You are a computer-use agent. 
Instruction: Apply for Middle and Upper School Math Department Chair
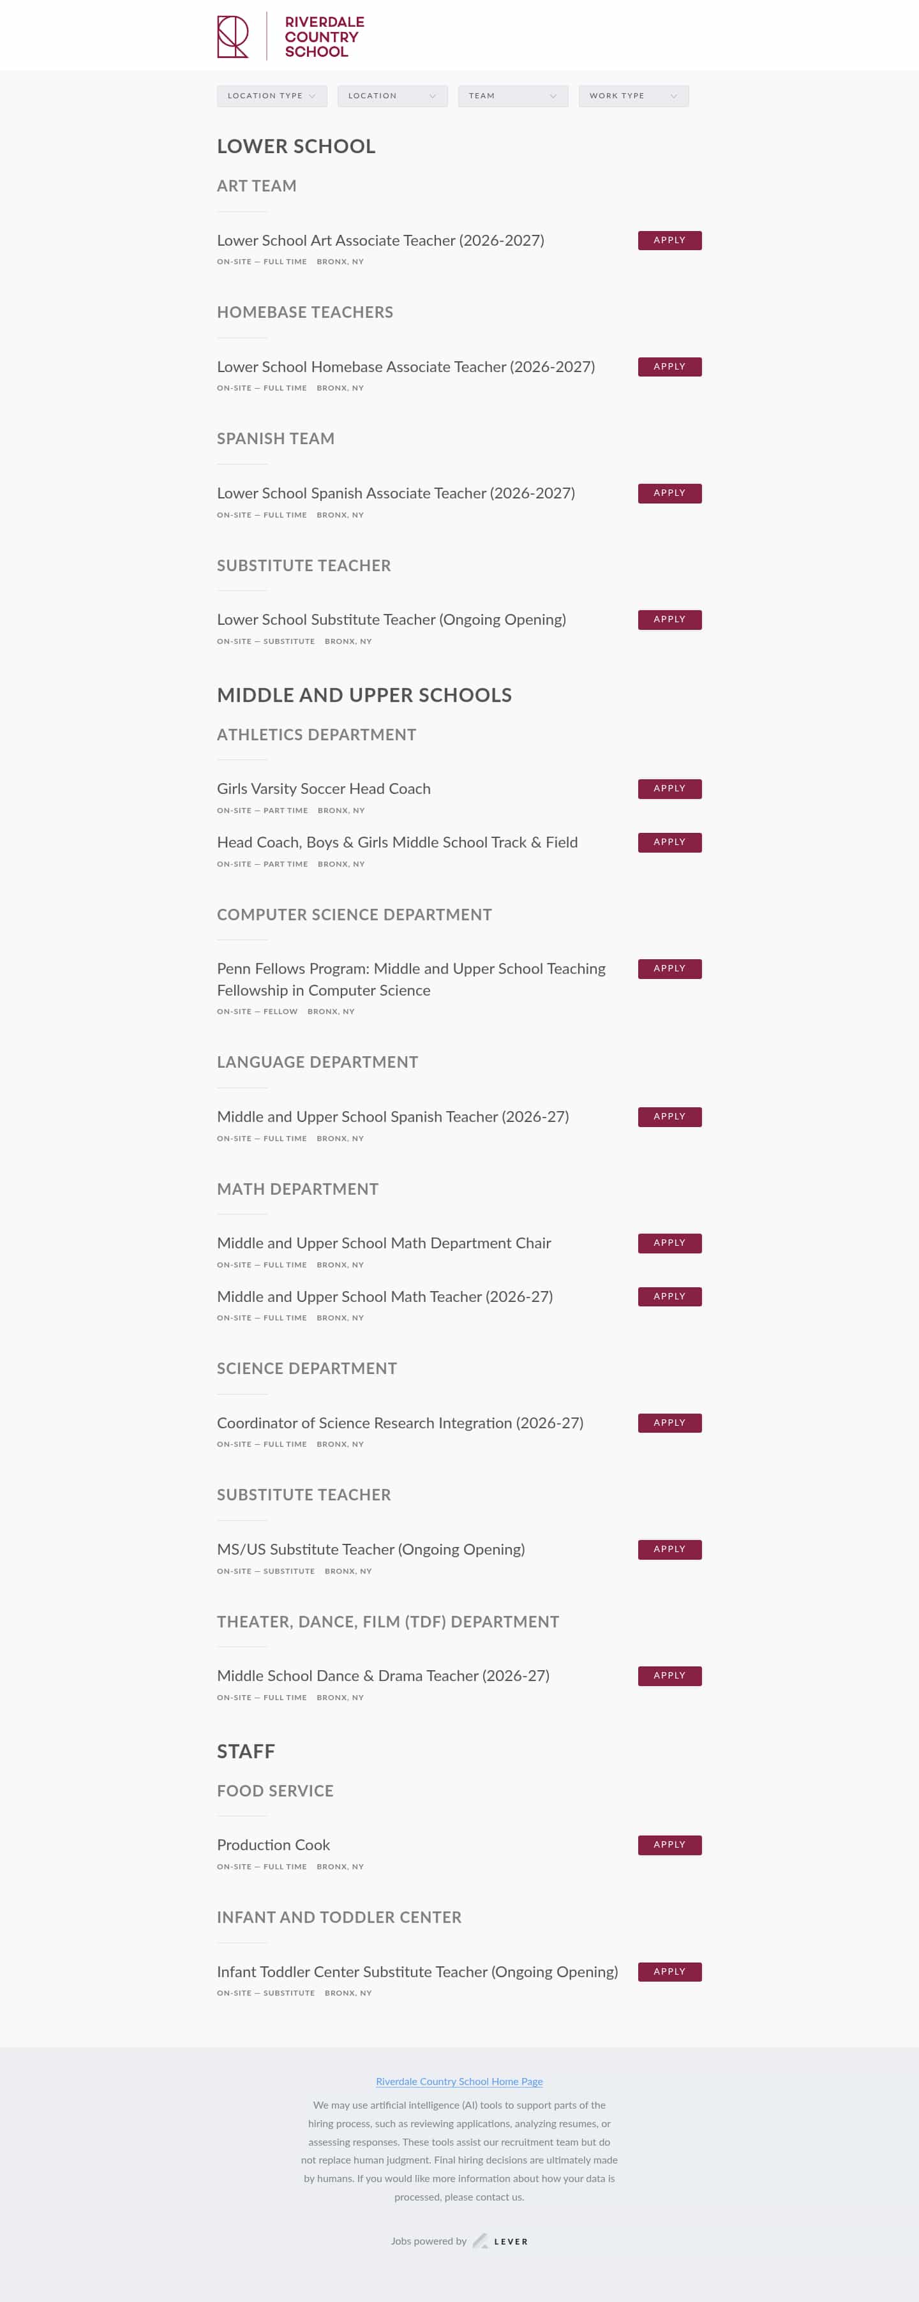(669, 1242)
